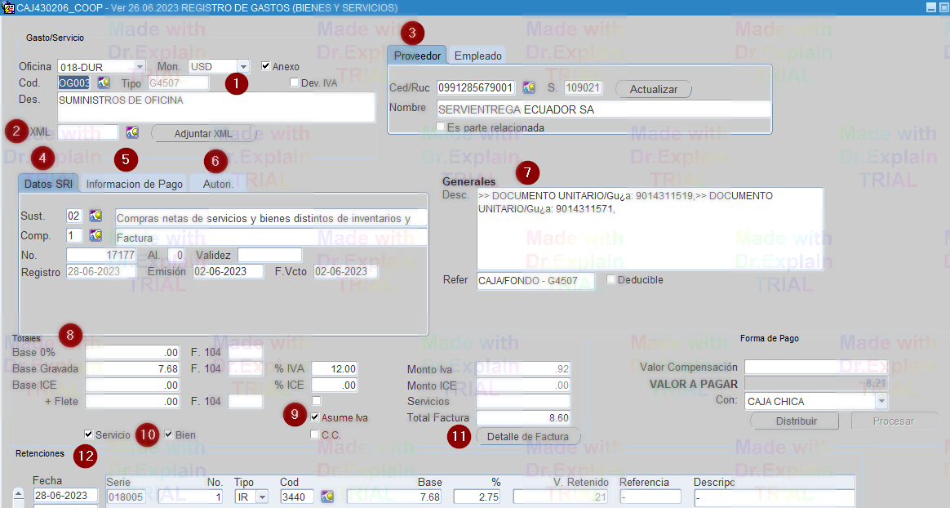This screenshot has width=950, height=508.
Task: Click the Sust. list-of-values icon
Action: [96, 216]
